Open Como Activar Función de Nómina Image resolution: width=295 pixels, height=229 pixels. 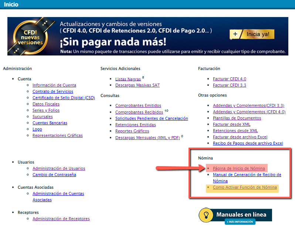245,187
